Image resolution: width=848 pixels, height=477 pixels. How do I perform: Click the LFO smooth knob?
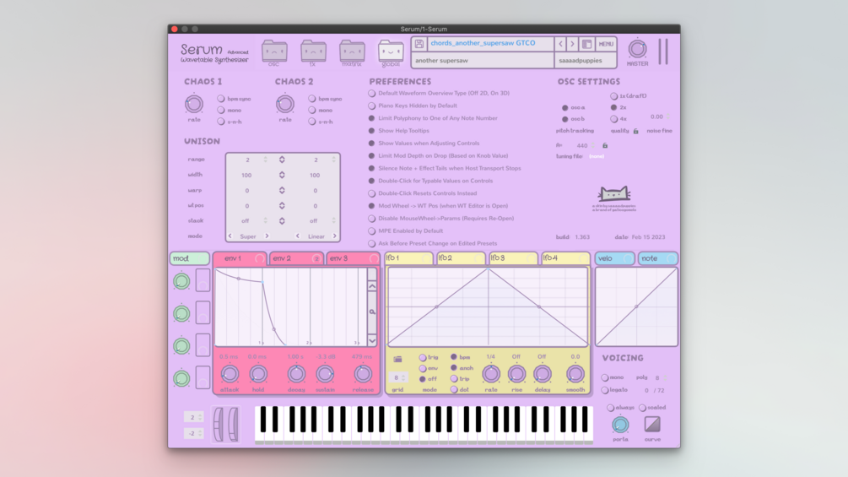(x=575, y=374)
